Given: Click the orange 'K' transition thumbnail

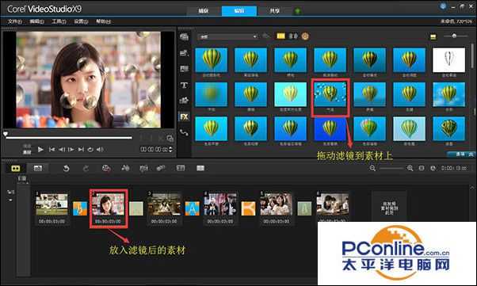Looking at the screenshot, I should tap(248, 208).
